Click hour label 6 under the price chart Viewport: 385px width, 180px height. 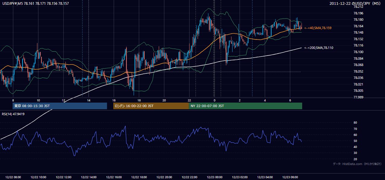[x=290, y=100]
